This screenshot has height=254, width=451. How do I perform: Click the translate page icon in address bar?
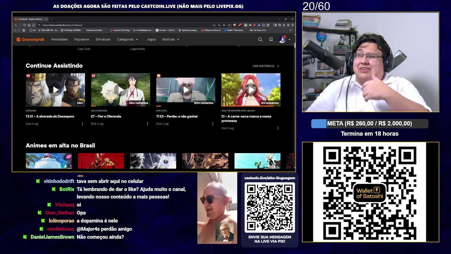219,25
